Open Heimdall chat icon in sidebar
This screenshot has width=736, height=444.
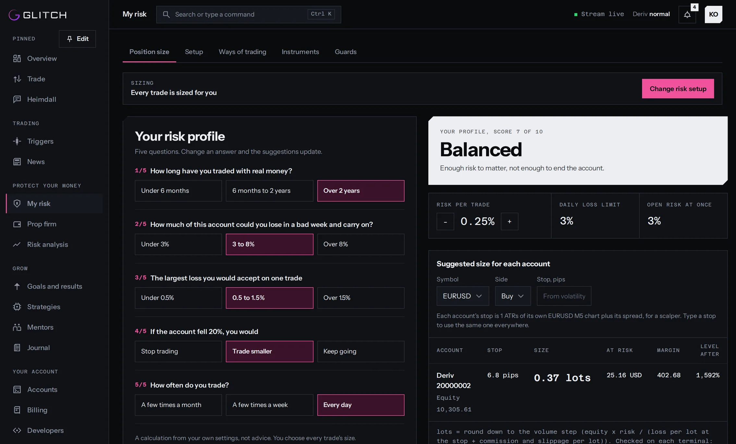point(17,99)
